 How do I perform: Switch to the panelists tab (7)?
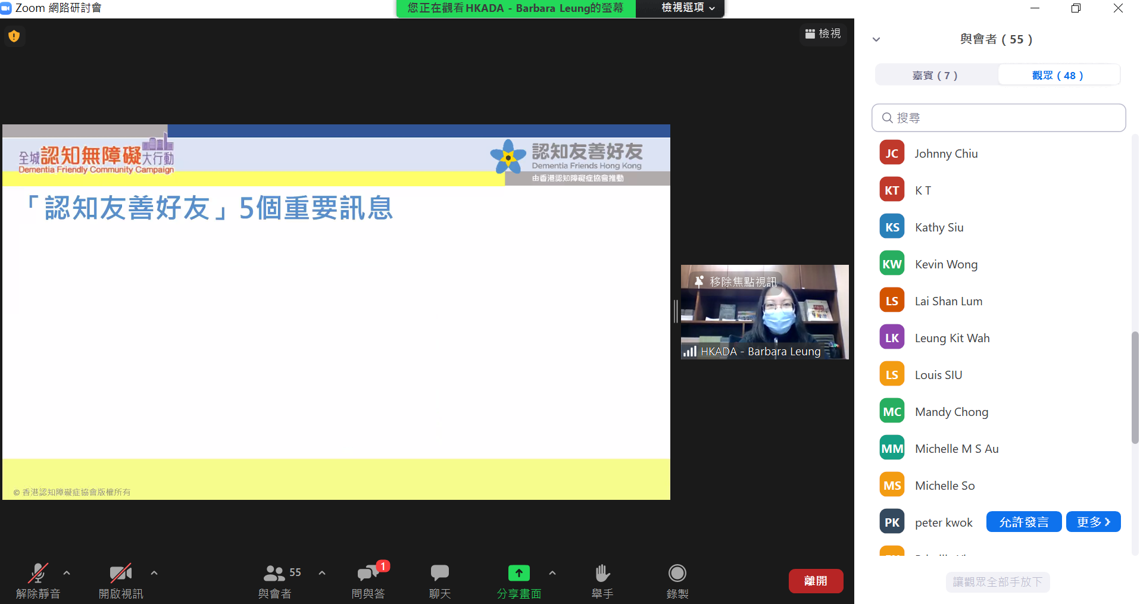click(935, 76)
